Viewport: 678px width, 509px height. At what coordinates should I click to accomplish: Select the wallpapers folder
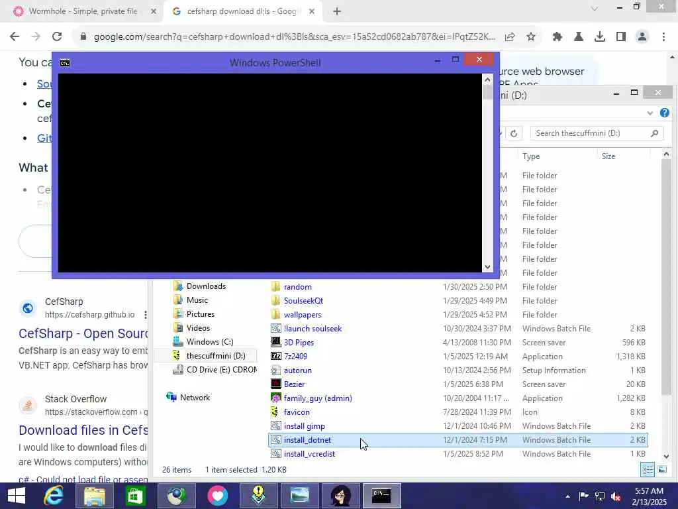click(x=302, y=315)
